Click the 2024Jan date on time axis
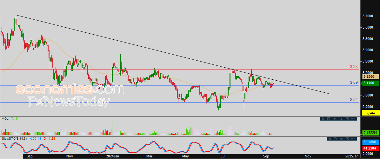Image resolution: width=380 pixels, height=159 pixels. point(112,156)
